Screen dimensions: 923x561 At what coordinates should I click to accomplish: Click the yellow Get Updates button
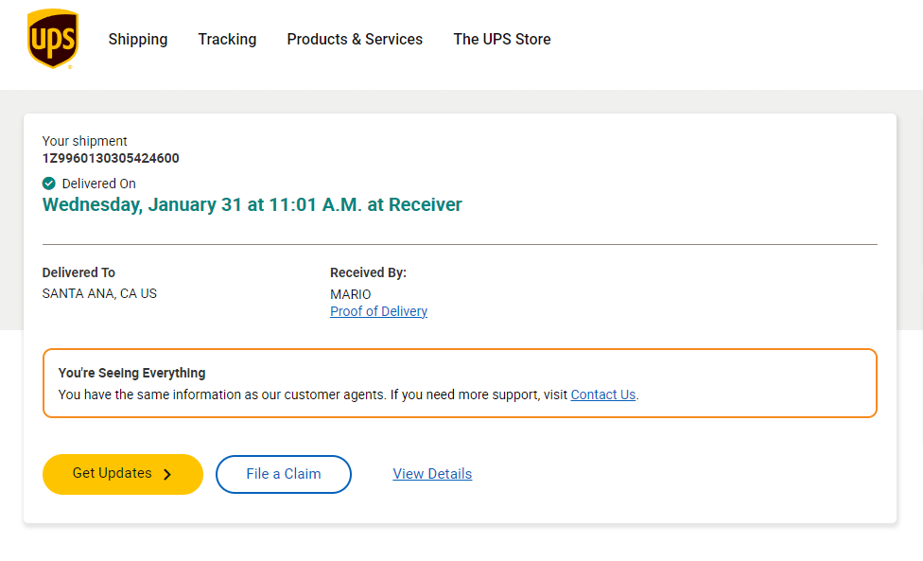click(123, 475)
